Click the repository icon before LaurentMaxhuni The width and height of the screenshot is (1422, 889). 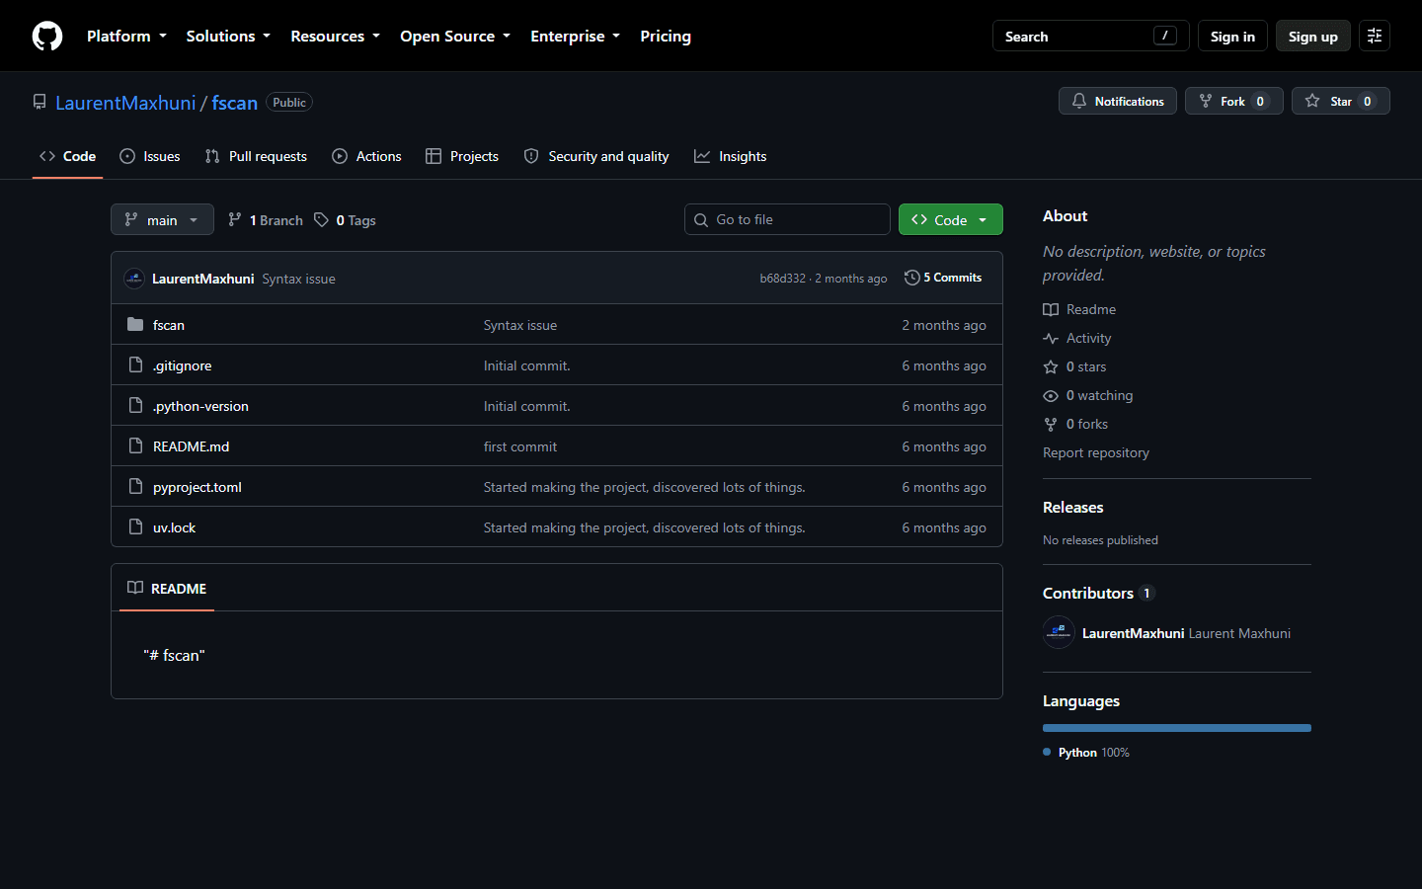[39, 102]
